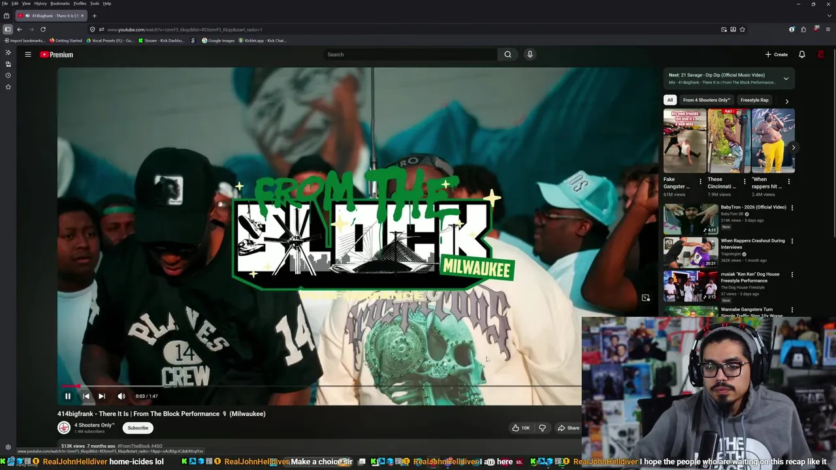Go to the previous video
836x470 pixels.
(86, 396)
